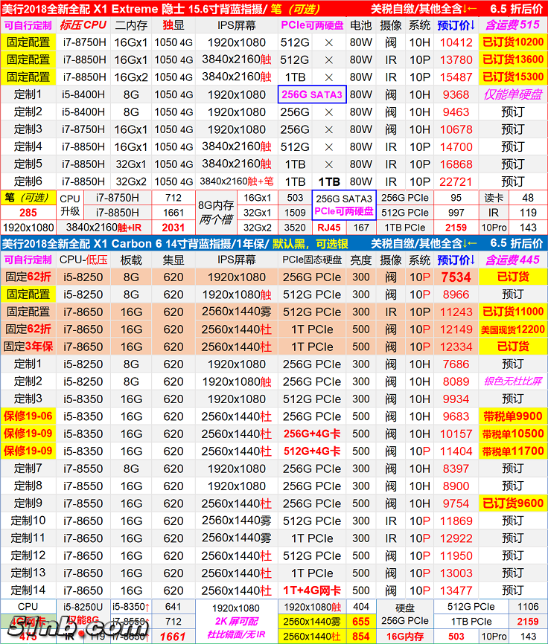The image size is (548, 644).
Task: Click the red 2031 upgrade price
Action: click(173, 228)
